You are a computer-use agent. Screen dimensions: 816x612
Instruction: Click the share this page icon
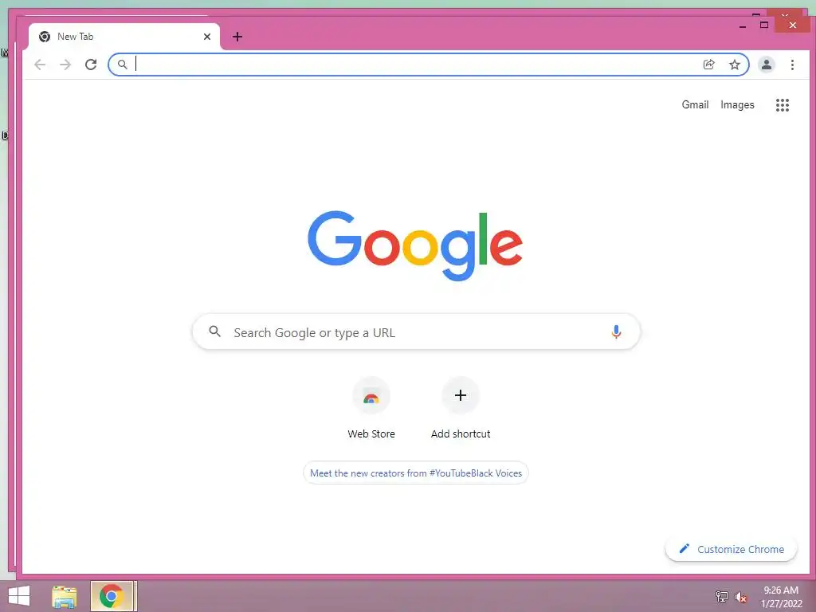708,65
